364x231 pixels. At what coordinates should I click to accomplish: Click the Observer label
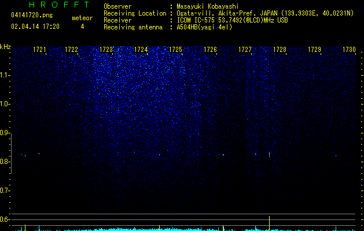117,6
